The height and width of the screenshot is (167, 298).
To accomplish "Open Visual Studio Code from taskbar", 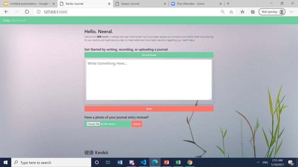I will coord(143,163).
